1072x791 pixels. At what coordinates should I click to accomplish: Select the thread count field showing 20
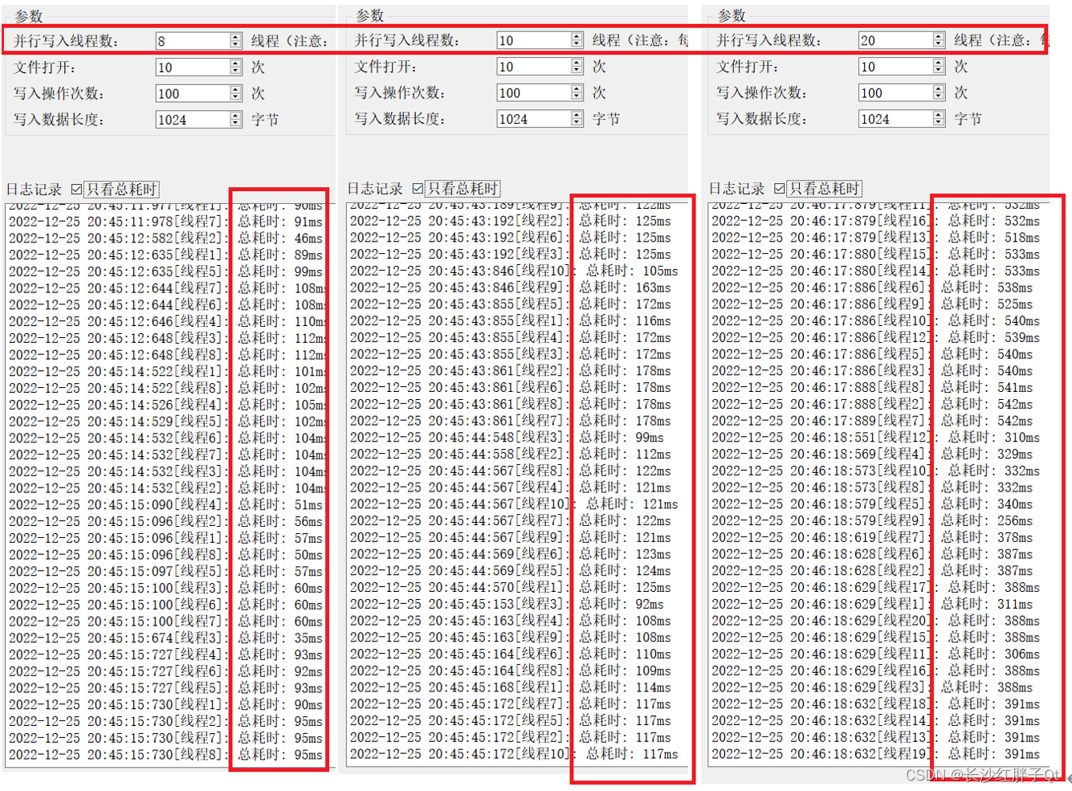tap(895, 40)
